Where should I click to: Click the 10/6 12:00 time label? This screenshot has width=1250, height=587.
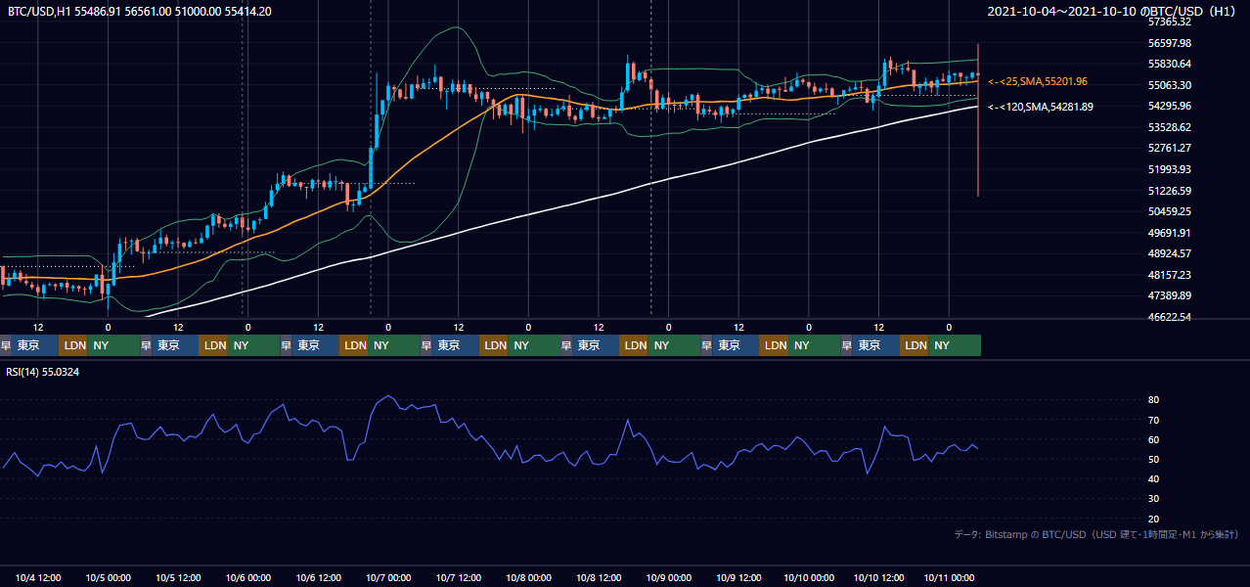320,578
